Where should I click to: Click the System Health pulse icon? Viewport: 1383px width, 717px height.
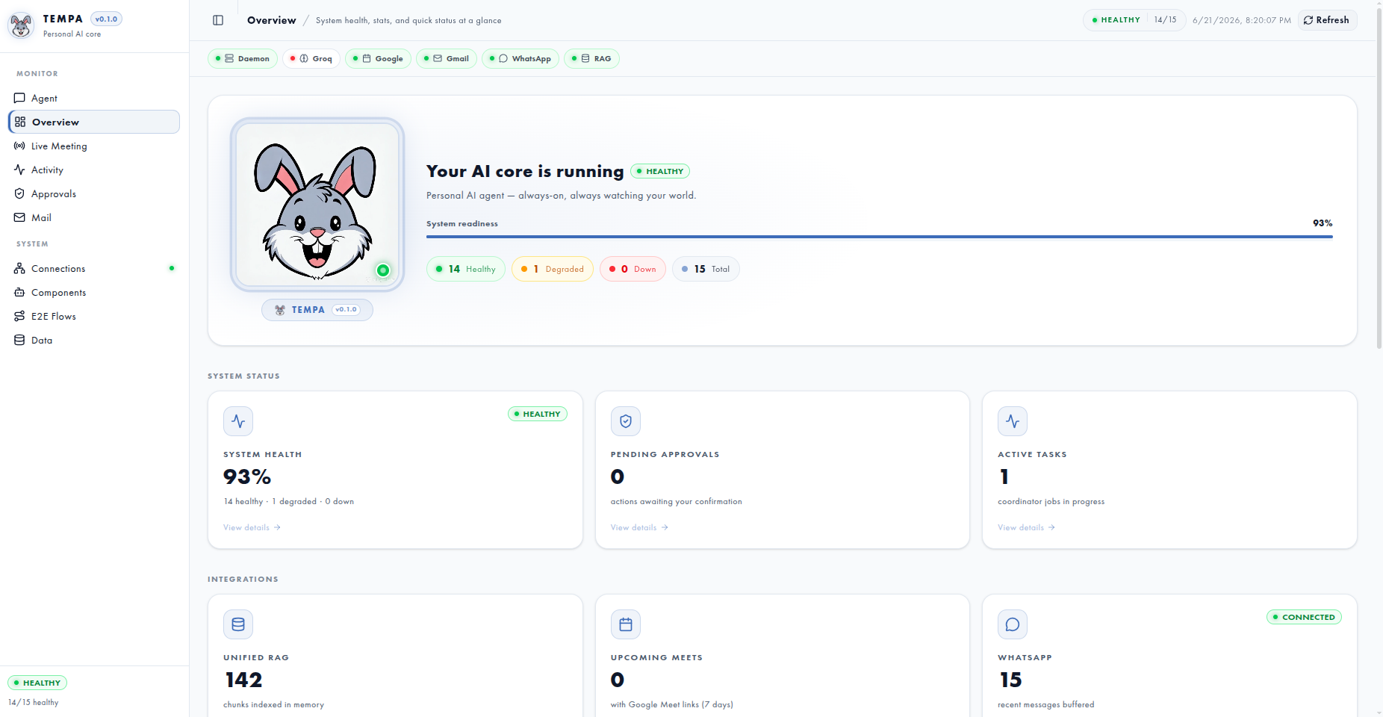coord(238,421)
